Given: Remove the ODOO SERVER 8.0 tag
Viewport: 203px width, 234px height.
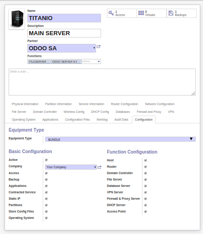Looking at the screenshot, I should coord(79,62).
